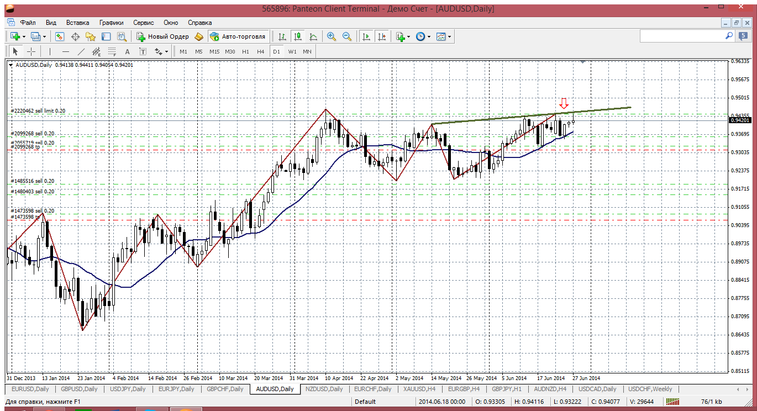This screenshot has height=411, width=757.
Task: Open the Сервис menu
Action: [x=143, y=23]
